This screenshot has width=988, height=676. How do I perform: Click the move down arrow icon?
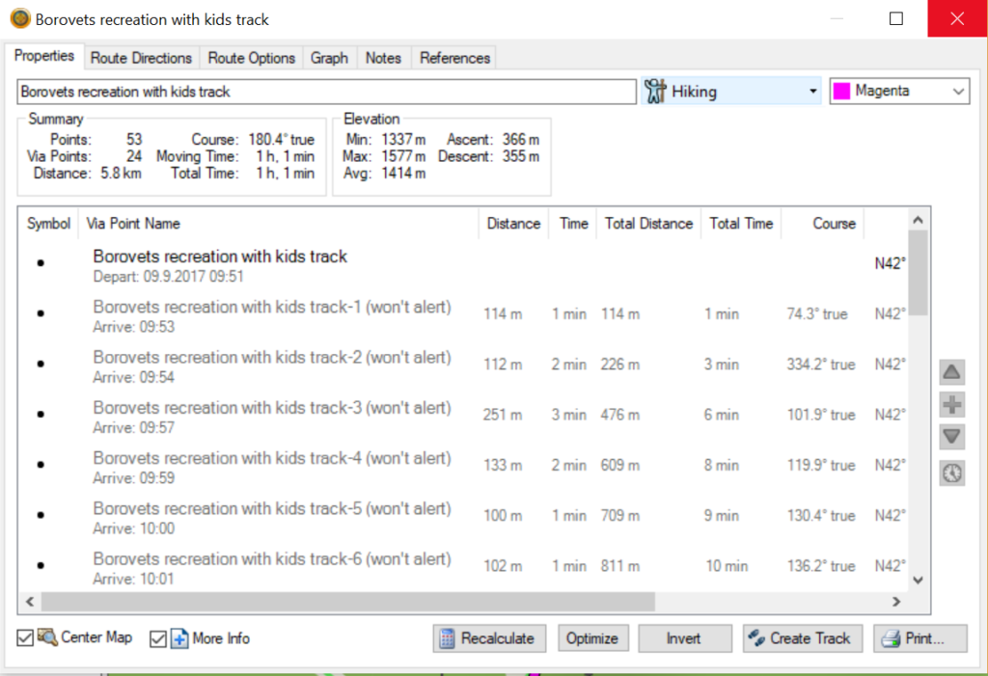tap(951, 438)
